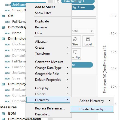Expand the Create submenu arrow
The height and width of the screenshot is (120, 120).
(x=67, y=47)
